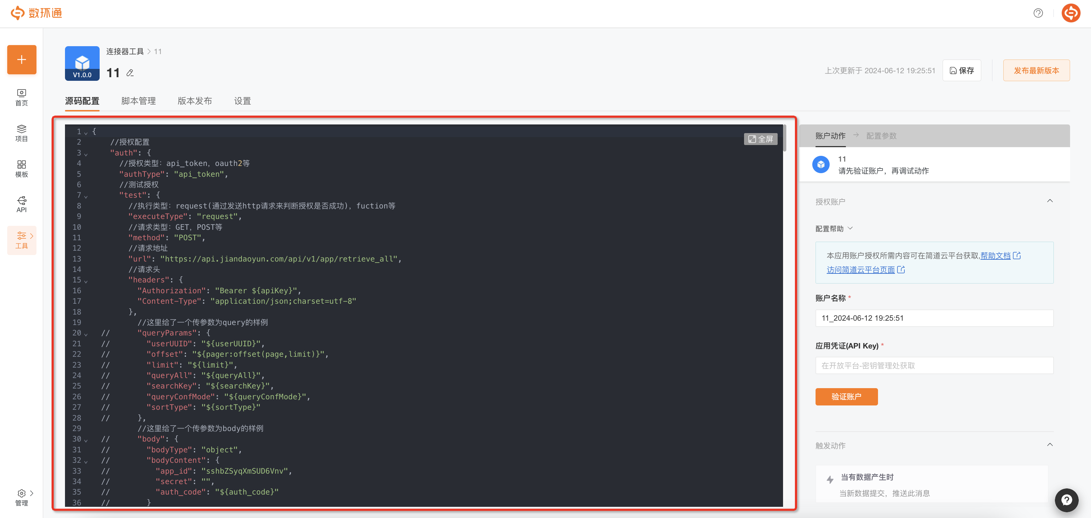Screen dimensions: 1091x518
Task: Click 请先验证账户，再调试动作 message text
Action: coord(883,171)
